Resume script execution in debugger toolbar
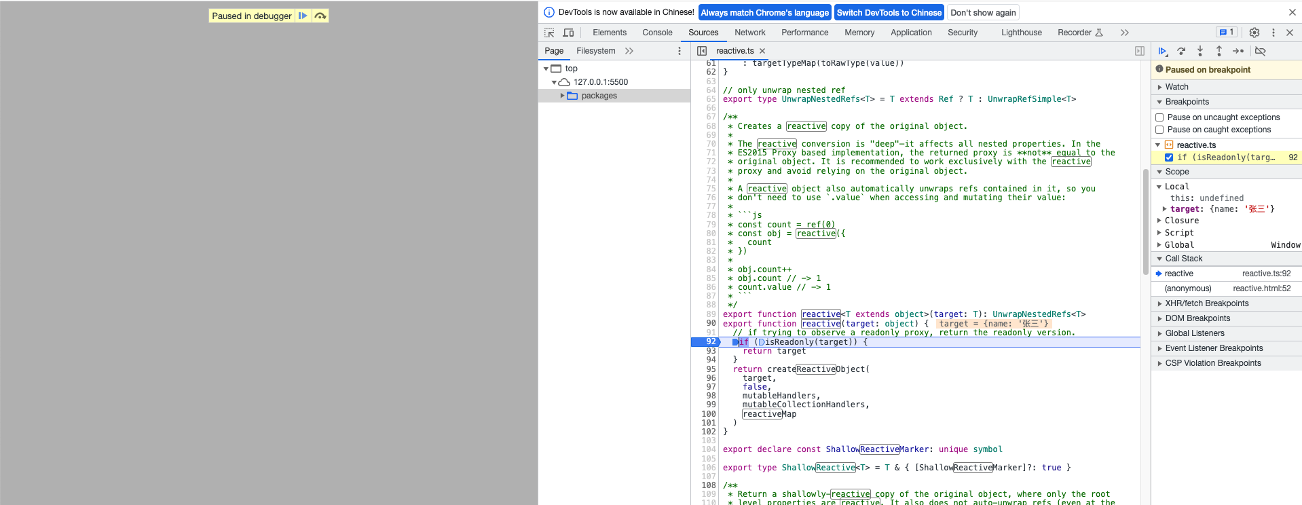Viewport: 1302px width, 505px height. click(1163, 51)
